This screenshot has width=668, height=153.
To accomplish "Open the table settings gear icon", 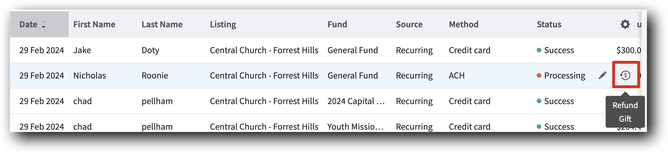I will [x=625, y=24].
